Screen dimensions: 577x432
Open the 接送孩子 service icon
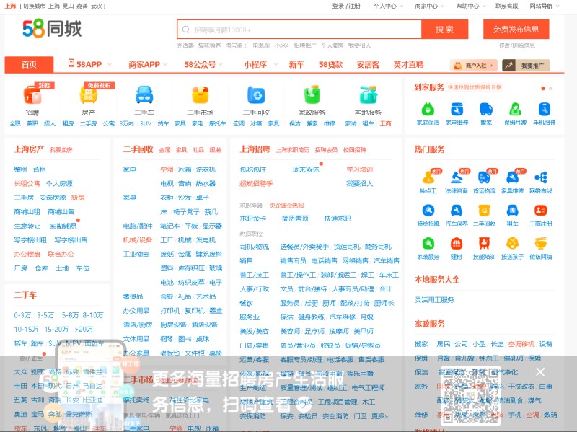512,244
